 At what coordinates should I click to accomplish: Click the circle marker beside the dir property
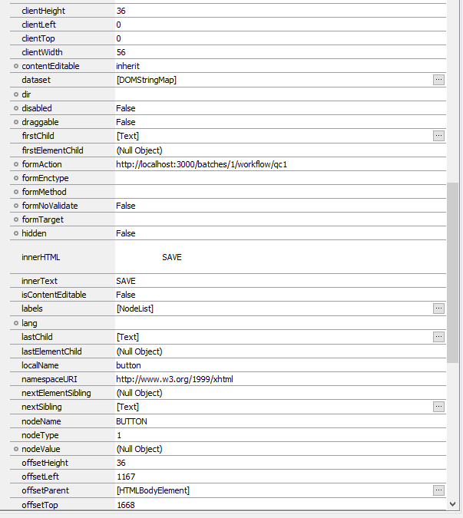[16, 94]
